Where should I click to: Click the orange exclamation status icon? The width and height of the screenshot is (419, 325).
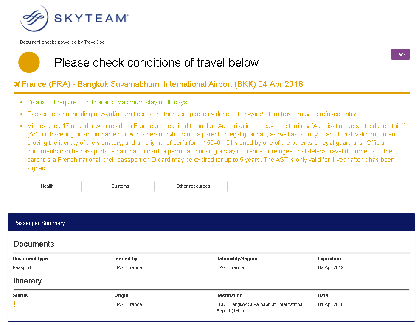pyautogui.click(x=14, y=304)
